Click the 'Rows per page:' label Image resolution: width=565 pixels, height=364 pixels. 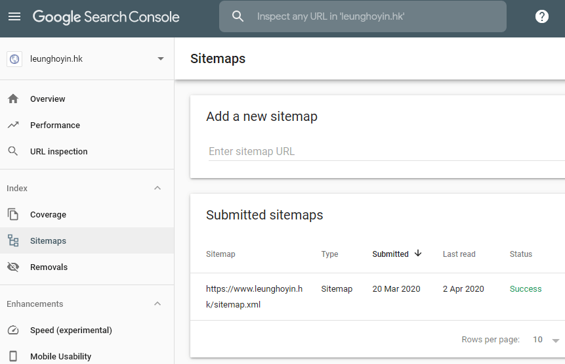491,340
